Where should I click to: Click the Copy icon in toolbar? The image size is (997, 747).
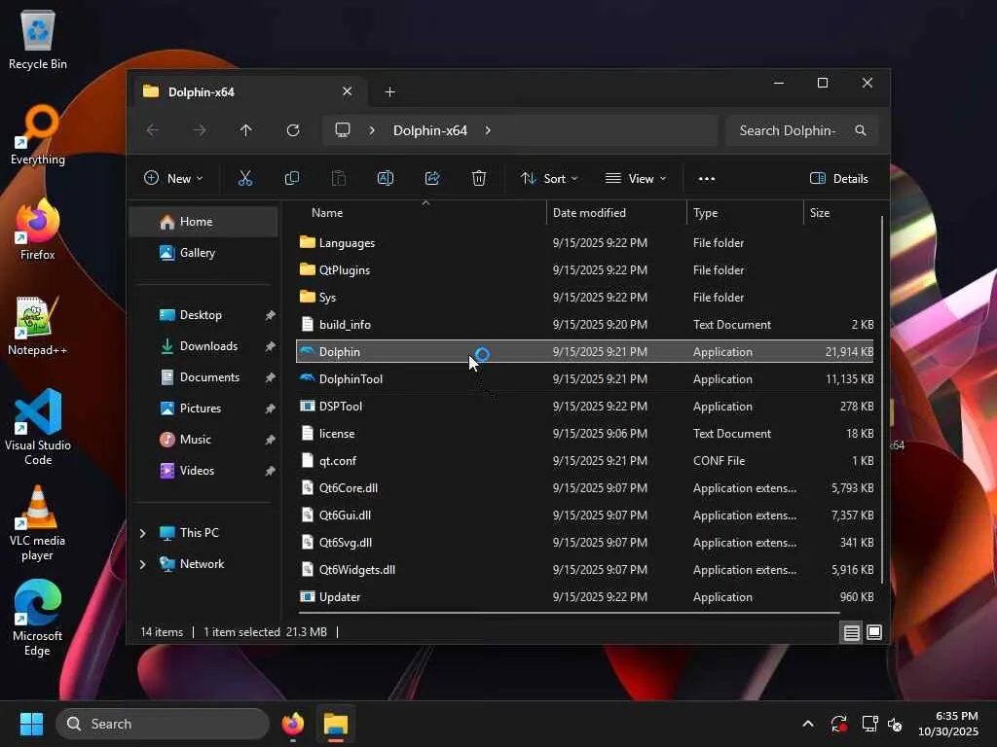291,178
